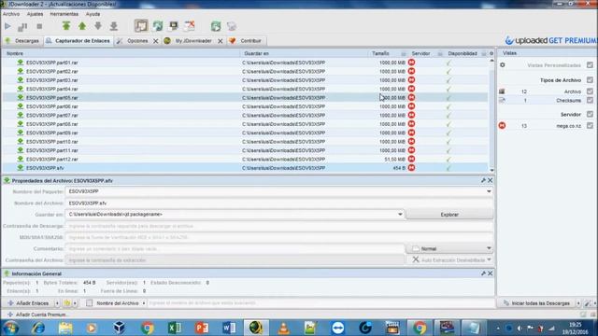Toggle the Servidor section checkbox

(x=590, y=114)
